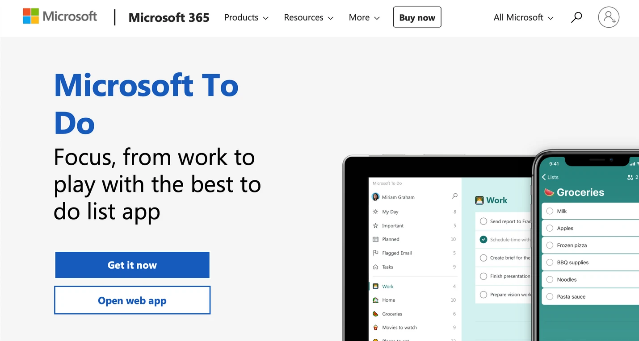Open the Important list via its star icon

(x=376, y=225)
